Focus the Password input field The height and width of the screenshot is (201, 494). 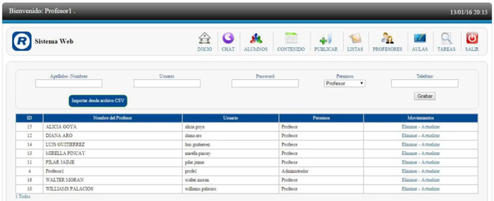tap(265, 84)
